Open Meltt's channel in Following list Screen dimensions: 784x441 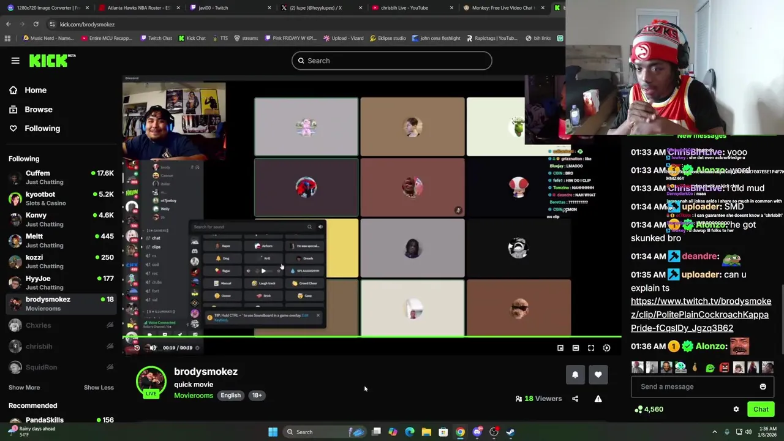pyautogui.click(x=61, y=241)
